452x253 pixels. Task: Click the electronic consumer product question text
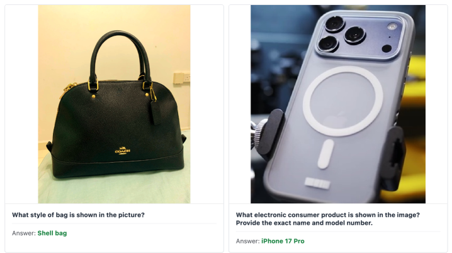point(328,219)
